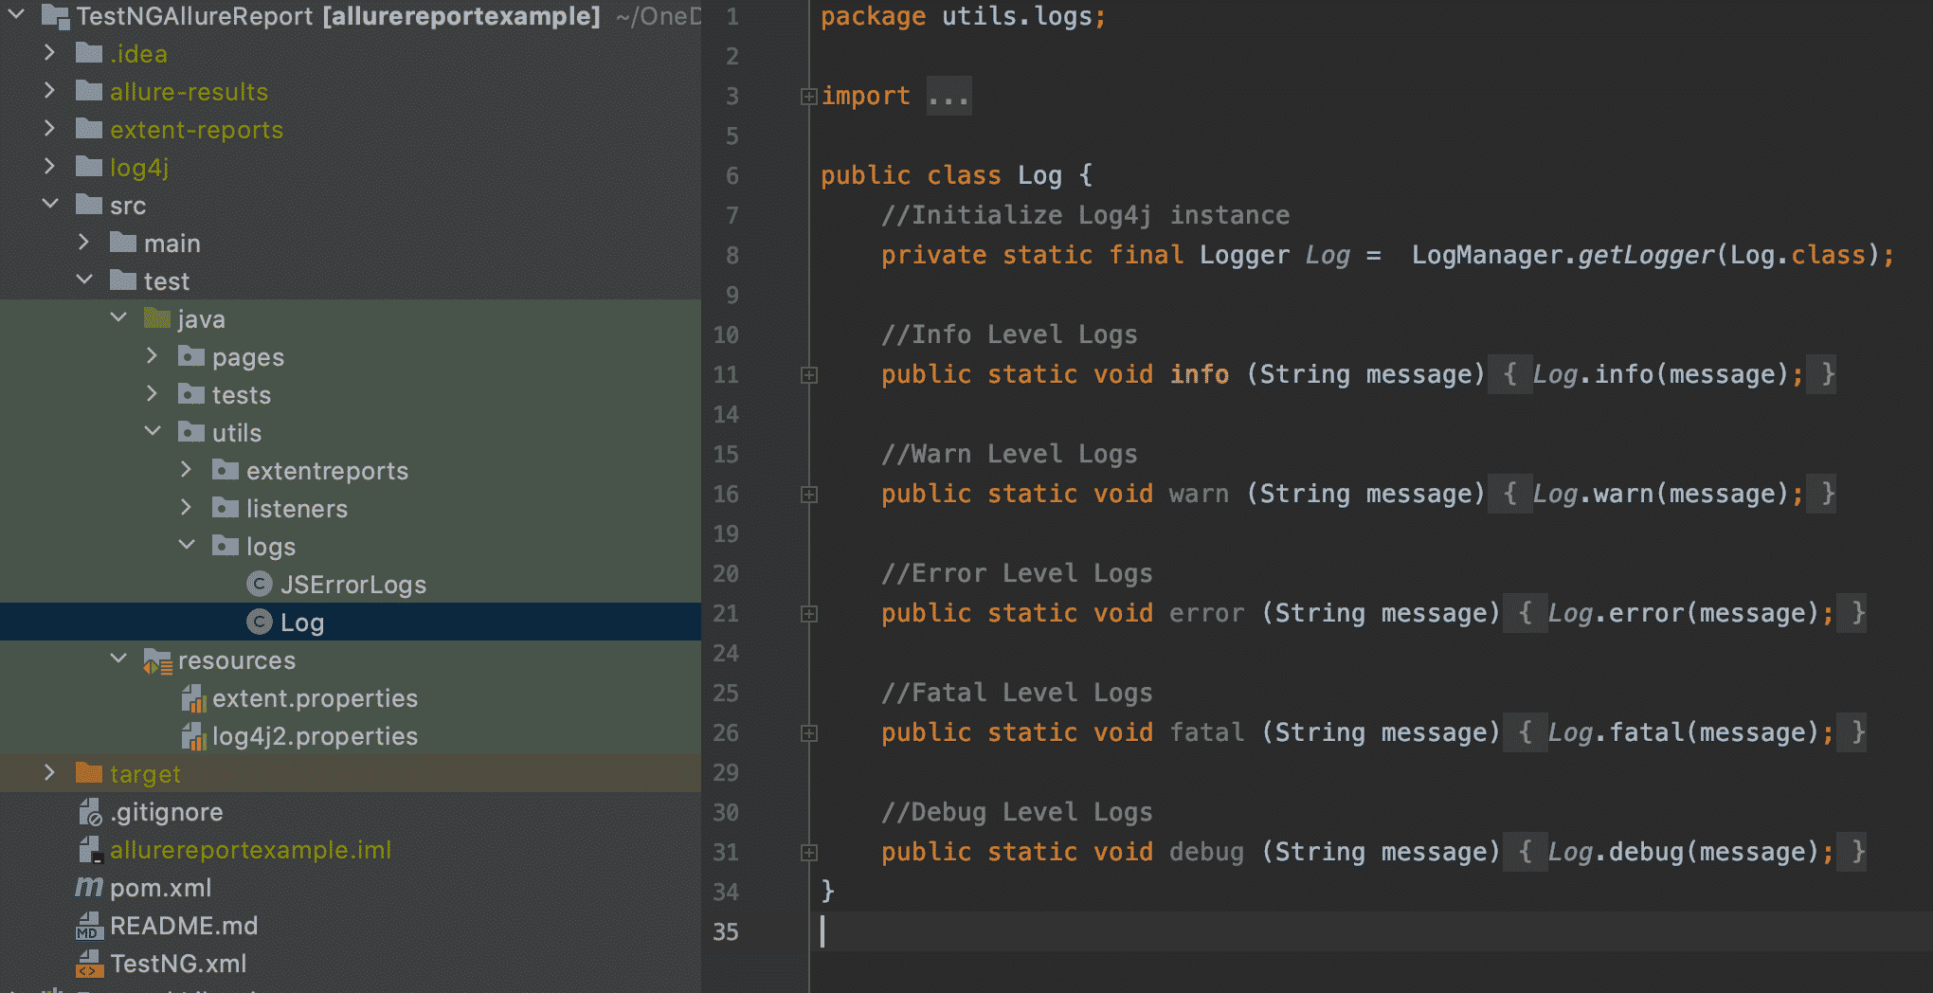Click the target folder icon
Image resolution: width=1933 pixels, height=993 pixels.
(89, 773)
